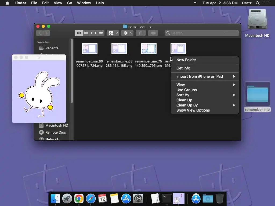Image resolution: width=275 pixels, height=206 pixels.
Task: Select thumbnail of remember_me_60007 png
Action: click(90, 49)
